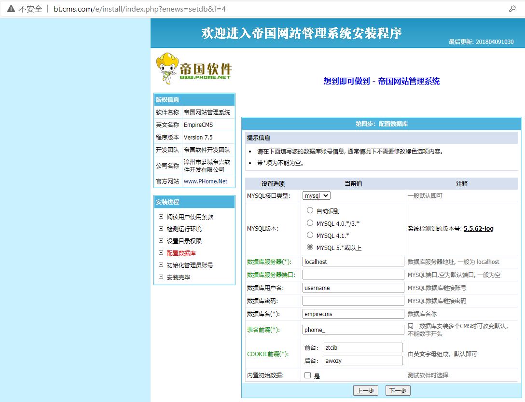Click the box icon beside 初始化管理员账号

pyautogui.click(x=161, y=265)
